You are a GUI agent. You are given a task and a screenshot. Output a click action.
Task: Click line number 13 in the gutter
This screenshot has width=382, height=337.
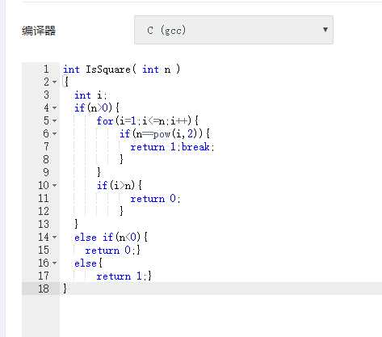pos(44,225)
